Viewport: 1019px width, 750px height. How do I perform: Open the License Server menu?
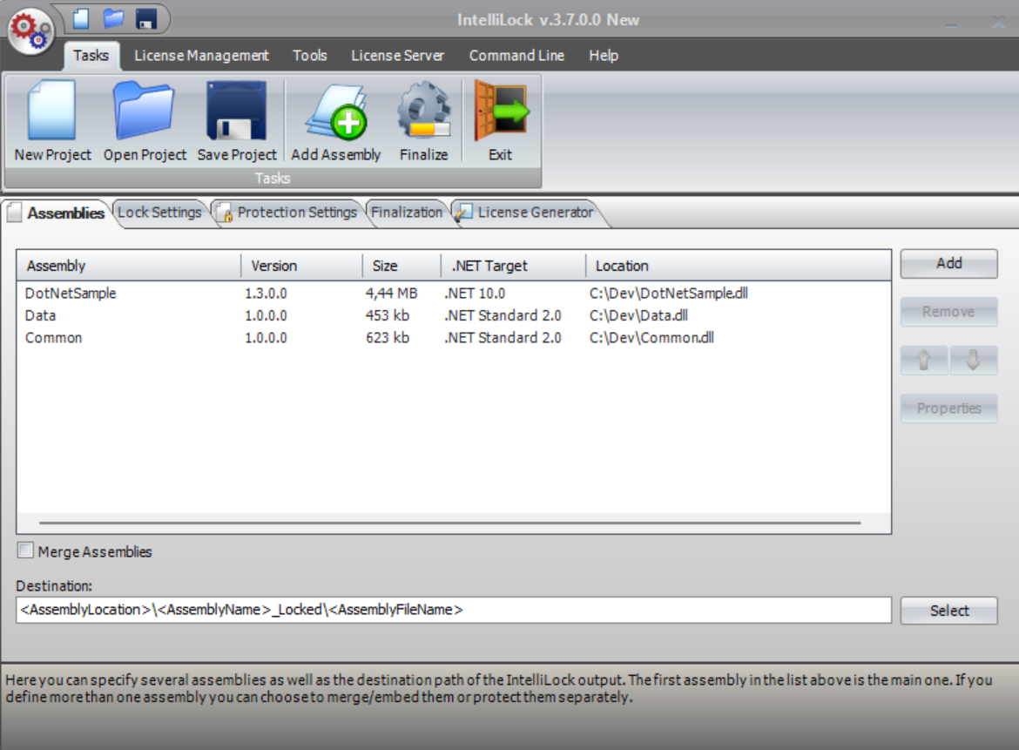pos(398,56)
